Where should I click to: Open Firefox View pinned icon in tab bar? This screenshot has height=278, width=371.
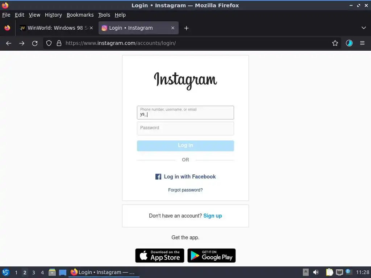[7, 28]
